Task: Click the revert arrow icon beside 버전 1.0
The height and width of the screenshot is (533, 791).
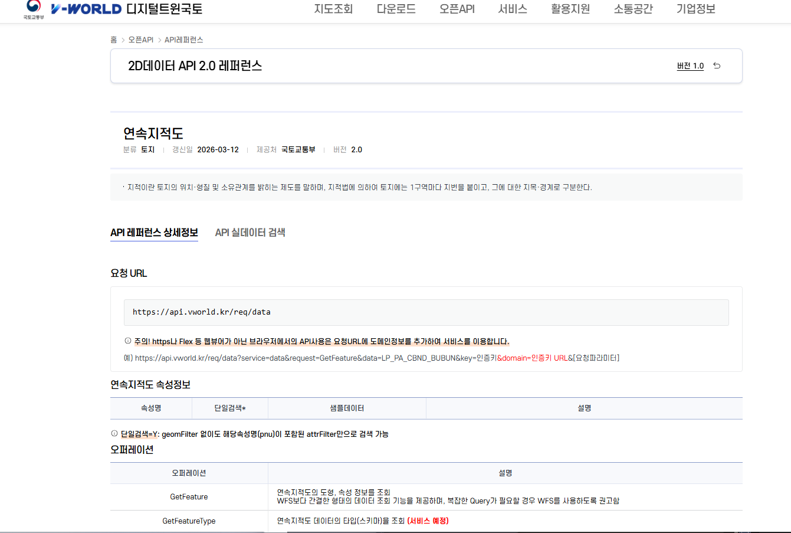Action: click(x=717, y=66)
